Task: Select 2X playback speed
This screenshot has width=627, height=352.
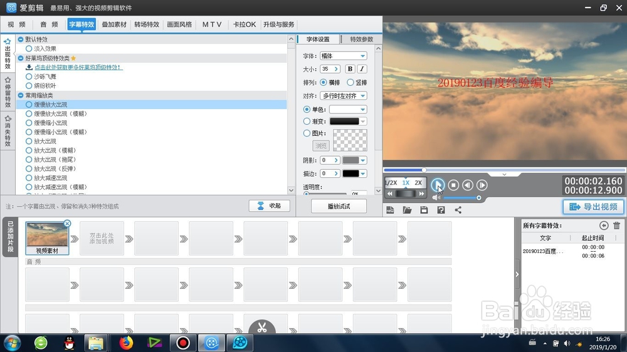Action: pyautogui.click(x=418, y=183)
